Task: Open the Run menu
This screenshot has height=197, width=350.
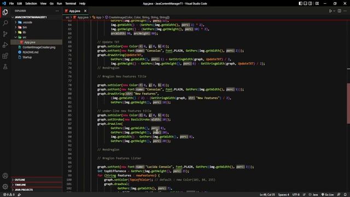Action: (59, 4)
